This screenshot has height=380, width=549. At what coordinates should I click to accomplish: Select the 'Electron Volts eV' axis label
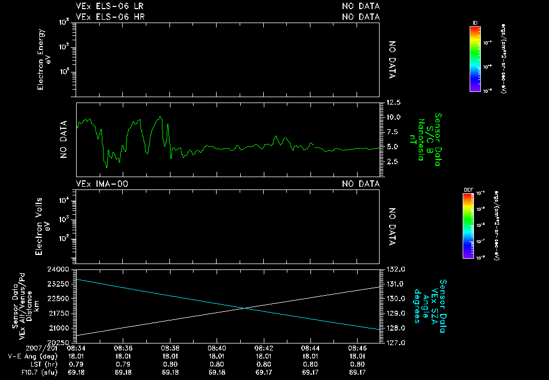pyautogui.click(x=42, y=226)
